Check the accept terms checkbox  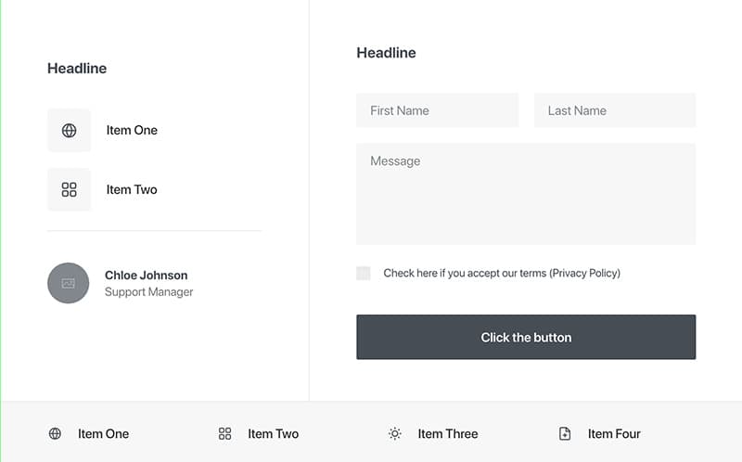tap(364, 274)
